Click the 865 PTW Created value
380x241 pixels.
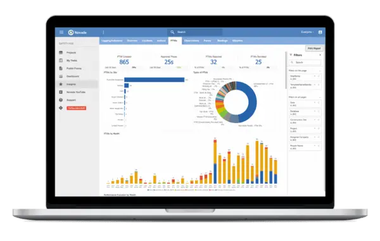point(124,62)
